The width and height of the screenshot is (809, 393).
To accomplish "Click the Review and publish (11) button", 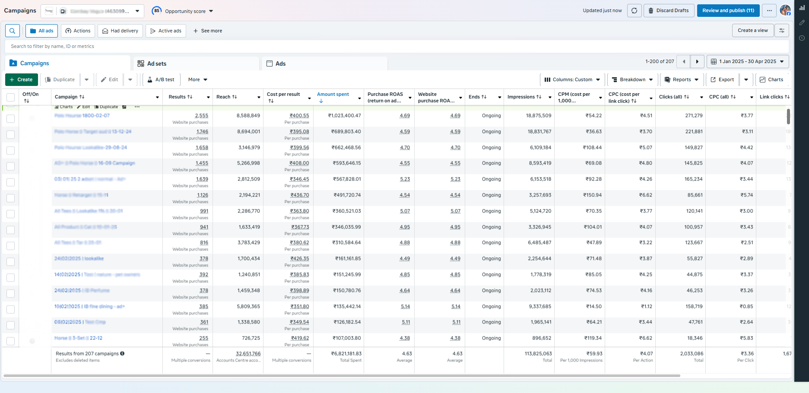I will click(x=728, y=11).
